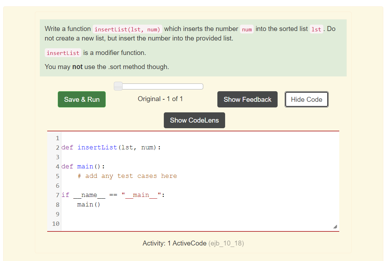Viewport: 384px width, 261px height.
Task: Click the 'insertList is a modifier function' code span
Action: [x=63, y=53]
